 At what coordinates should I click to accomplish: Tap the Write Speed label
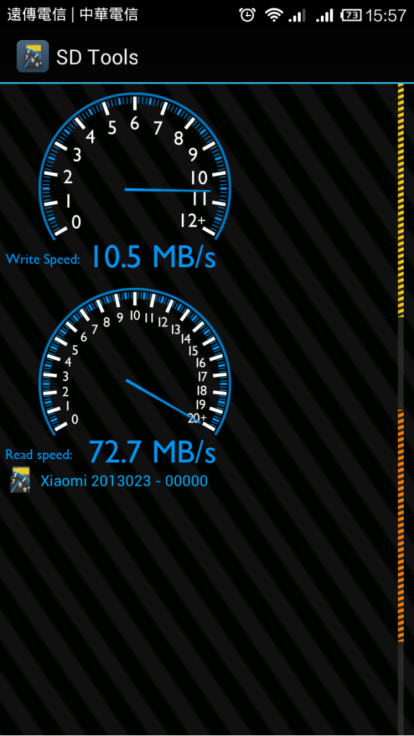[42, 259]
